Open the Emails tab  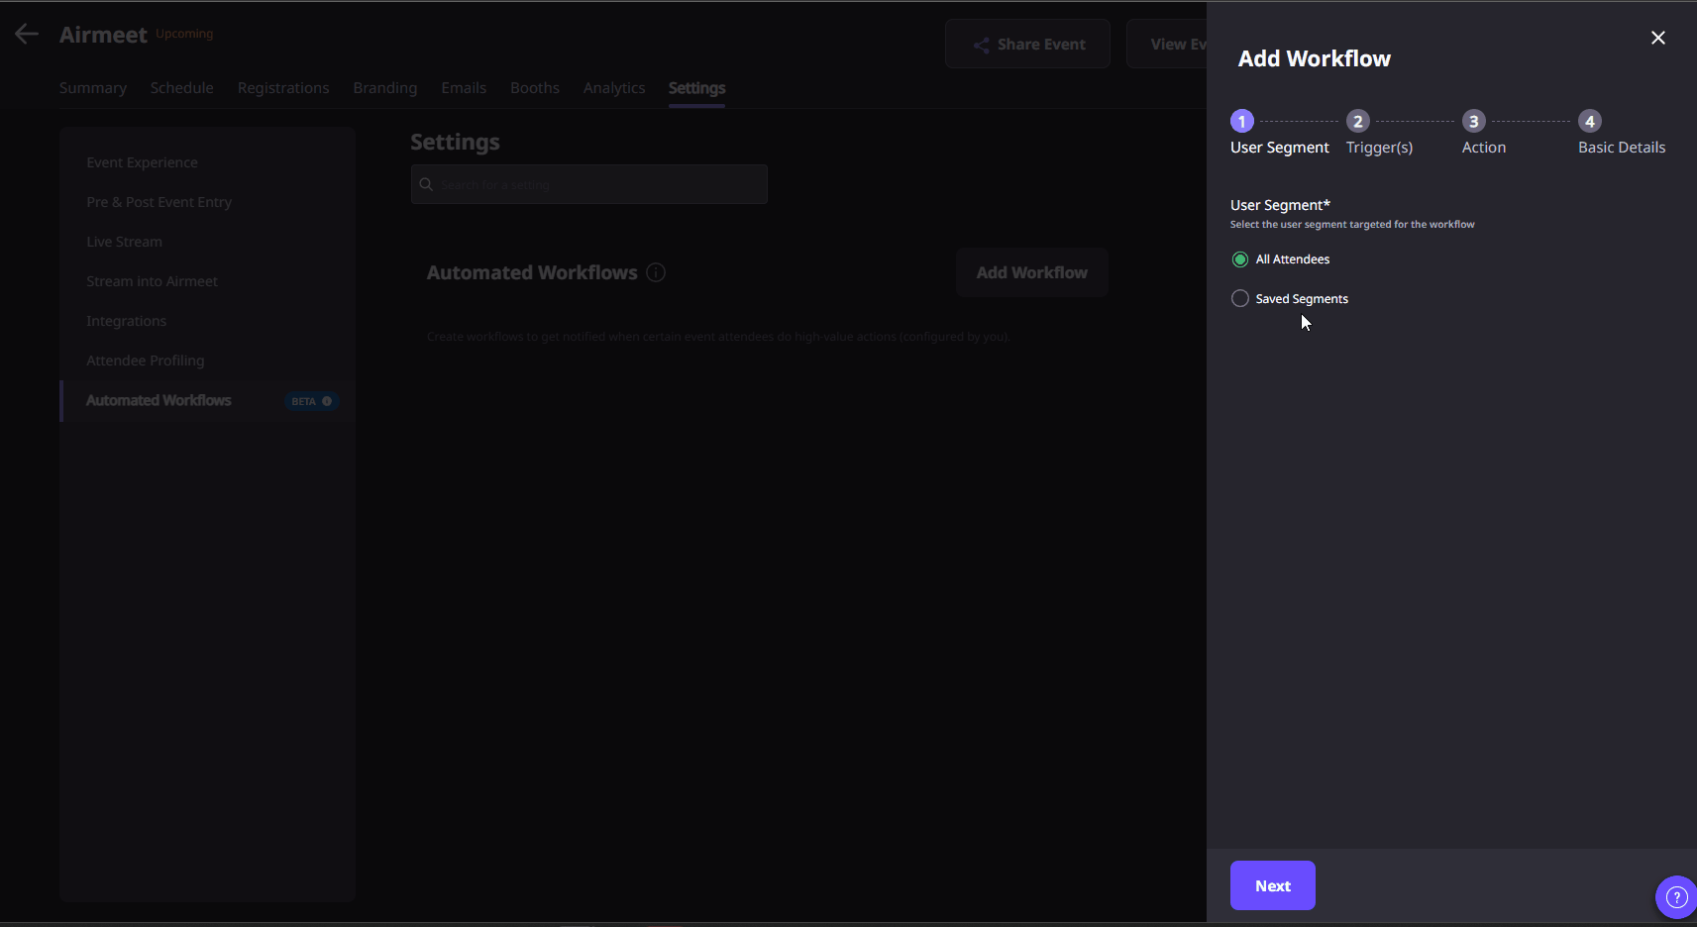(464, 88)
